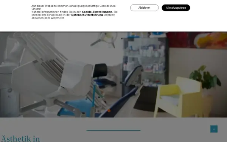The width and height of the screenshot is (227, 142).
Task: Decline cookies with the Ablehnen button
Action: click(x=144, y=8)
